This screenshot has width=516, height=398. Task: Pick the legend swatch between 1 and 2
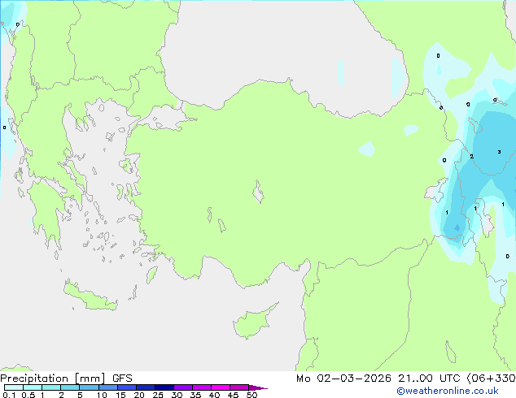[x=51, y=387]
